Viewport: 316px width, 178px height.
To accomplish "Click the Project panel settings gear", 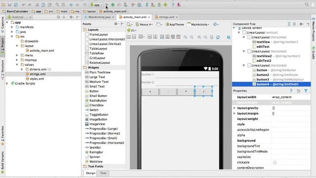I will tap(71, 17).
